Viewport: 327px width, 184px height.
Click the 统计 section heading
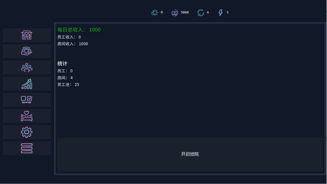point(63,64)
